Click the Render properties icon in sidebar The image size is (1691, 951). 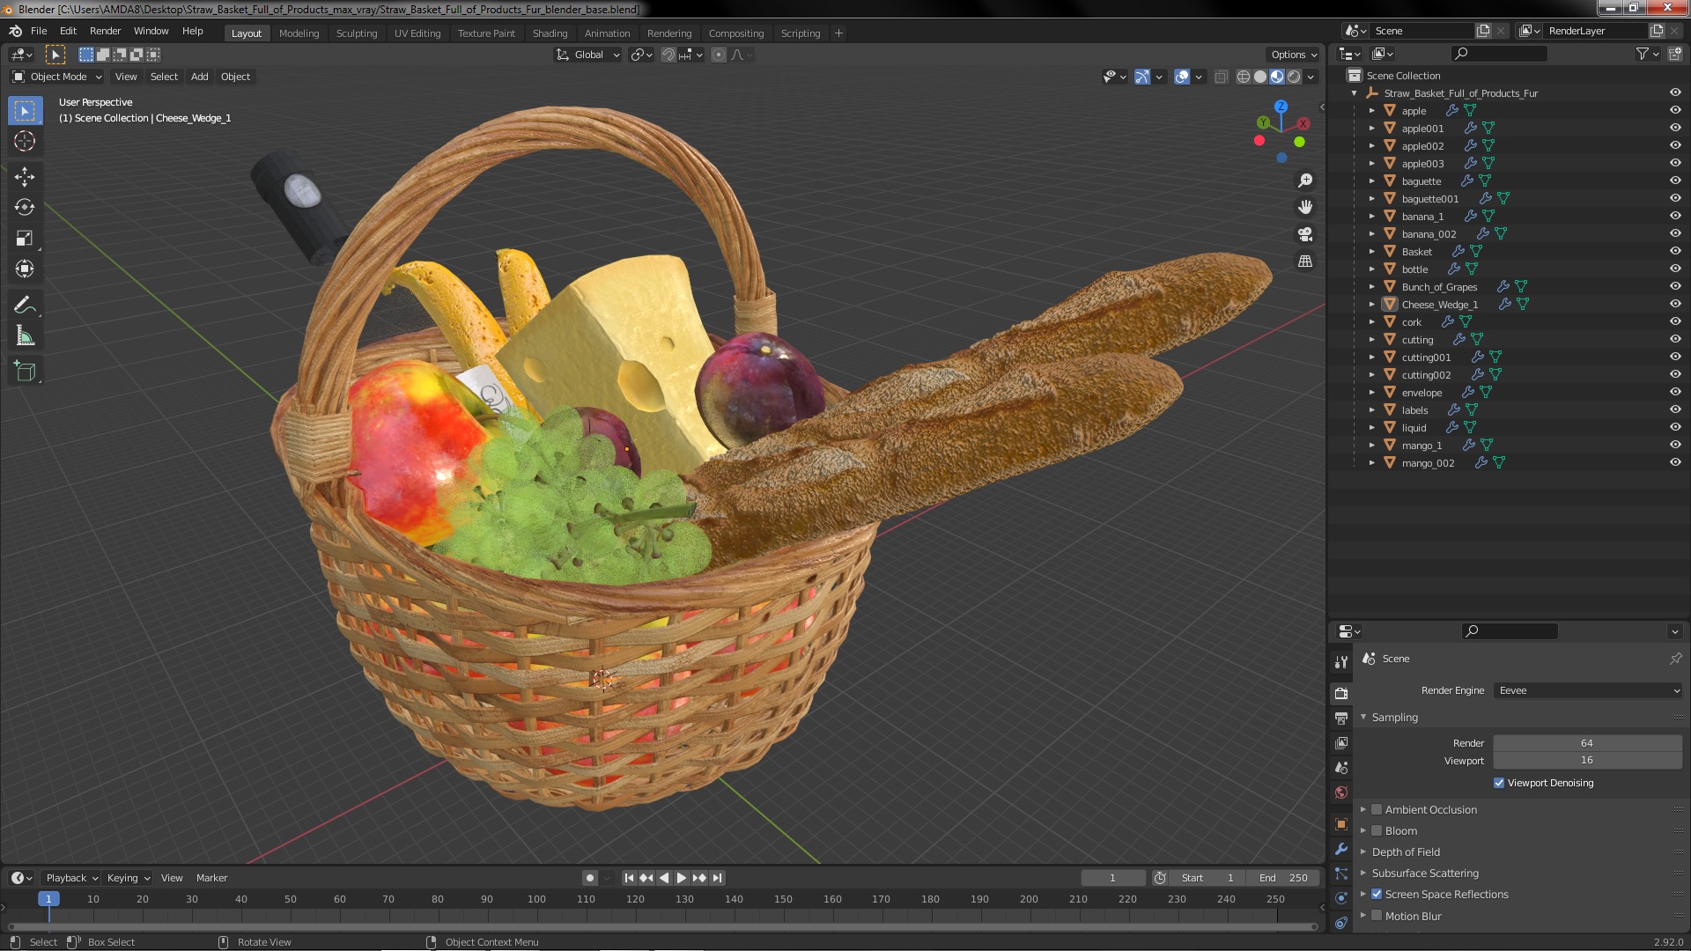tap(1341, 693)
